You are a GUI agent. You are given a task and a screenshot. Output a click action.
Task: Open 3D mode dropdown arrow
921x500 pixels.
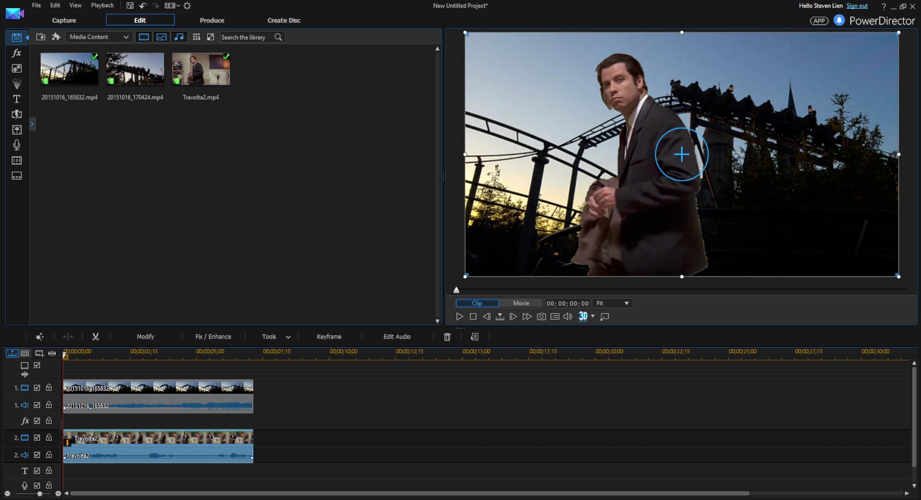593,316
